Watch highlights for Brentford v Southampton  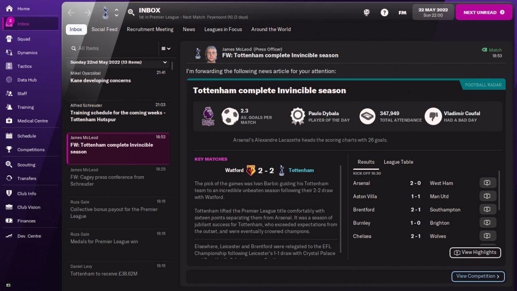coord(488,209)
